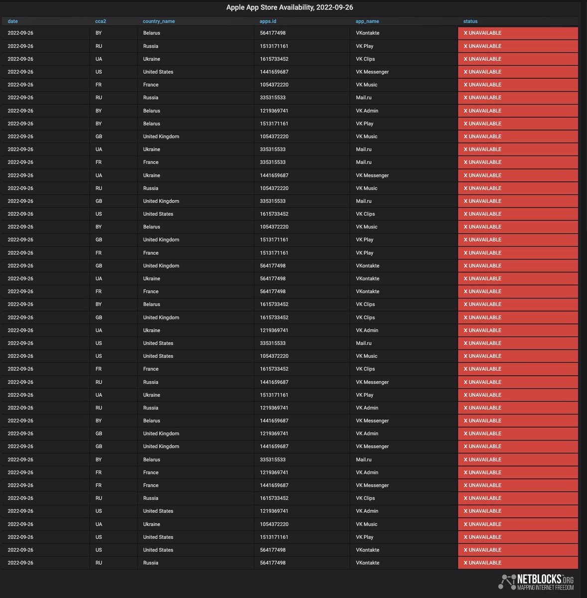Select Belarus in the VK Clips row
Screen dimensions: 587x598
[151, 304]
